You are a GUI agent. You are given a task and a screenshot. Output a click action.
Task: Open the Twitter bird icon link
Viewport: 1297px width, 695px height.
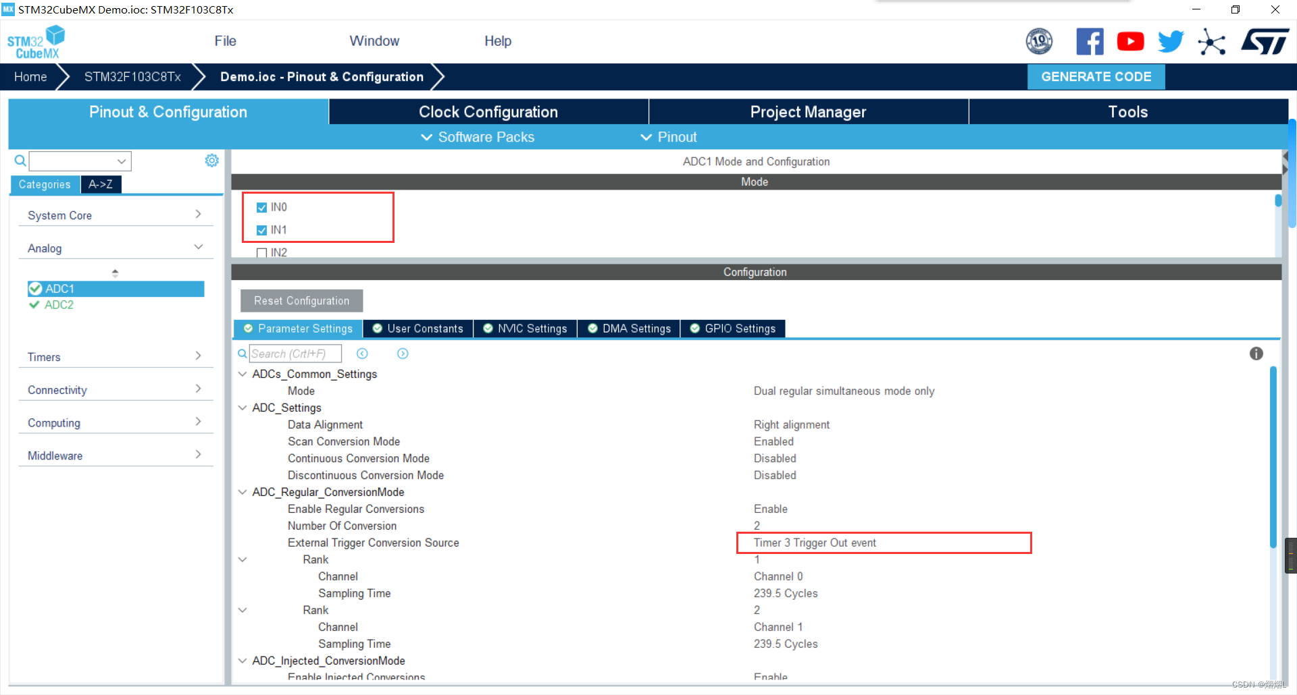point(1171,41)
